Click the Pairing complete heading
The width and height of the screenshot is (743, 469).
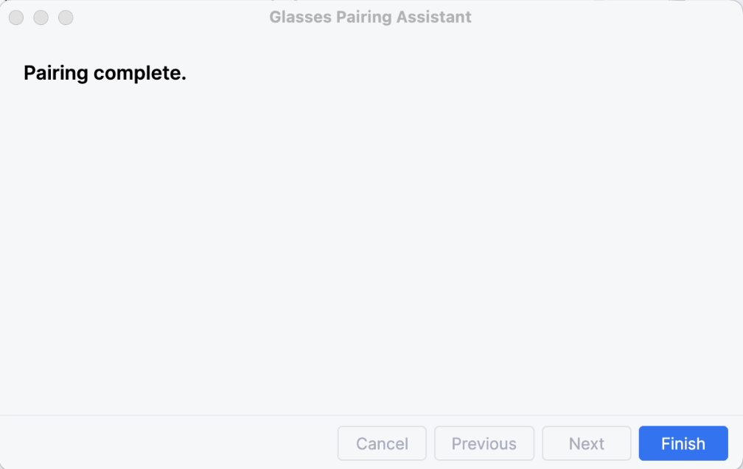(105, 73)
